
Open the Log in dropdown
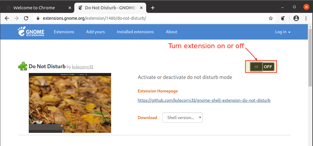(x=283, y=32)
